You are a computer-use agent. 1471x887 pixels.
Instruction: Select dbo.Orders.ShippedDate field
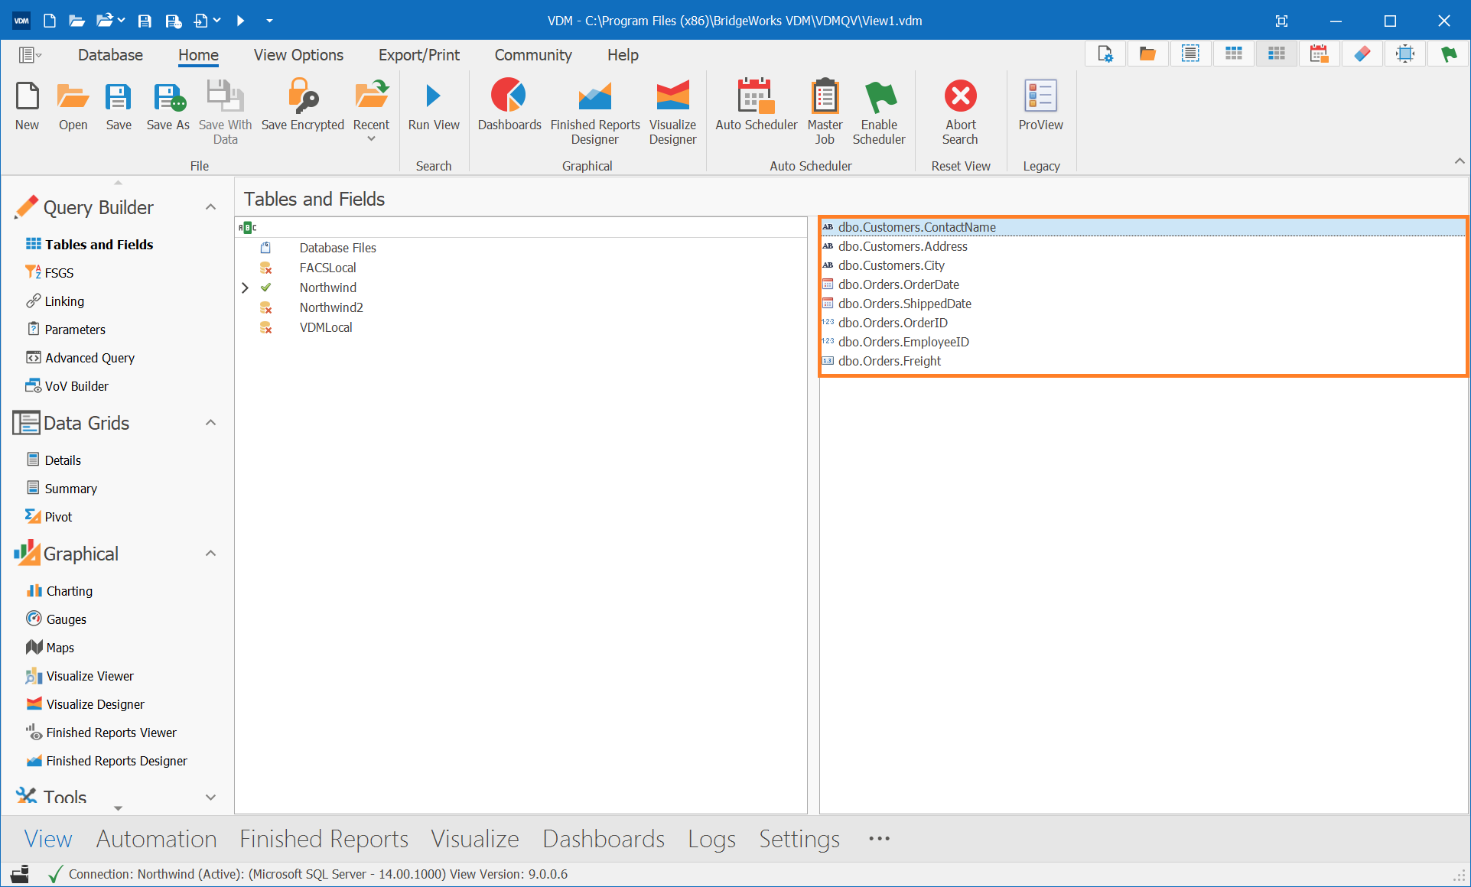[x=904, y=304]
